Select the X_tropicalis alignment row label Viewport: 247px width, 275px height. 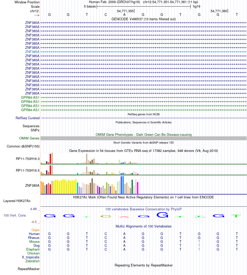pos(30,257)
